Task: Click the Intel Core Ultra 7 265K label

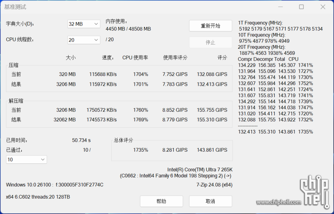Action: point(200,170)
